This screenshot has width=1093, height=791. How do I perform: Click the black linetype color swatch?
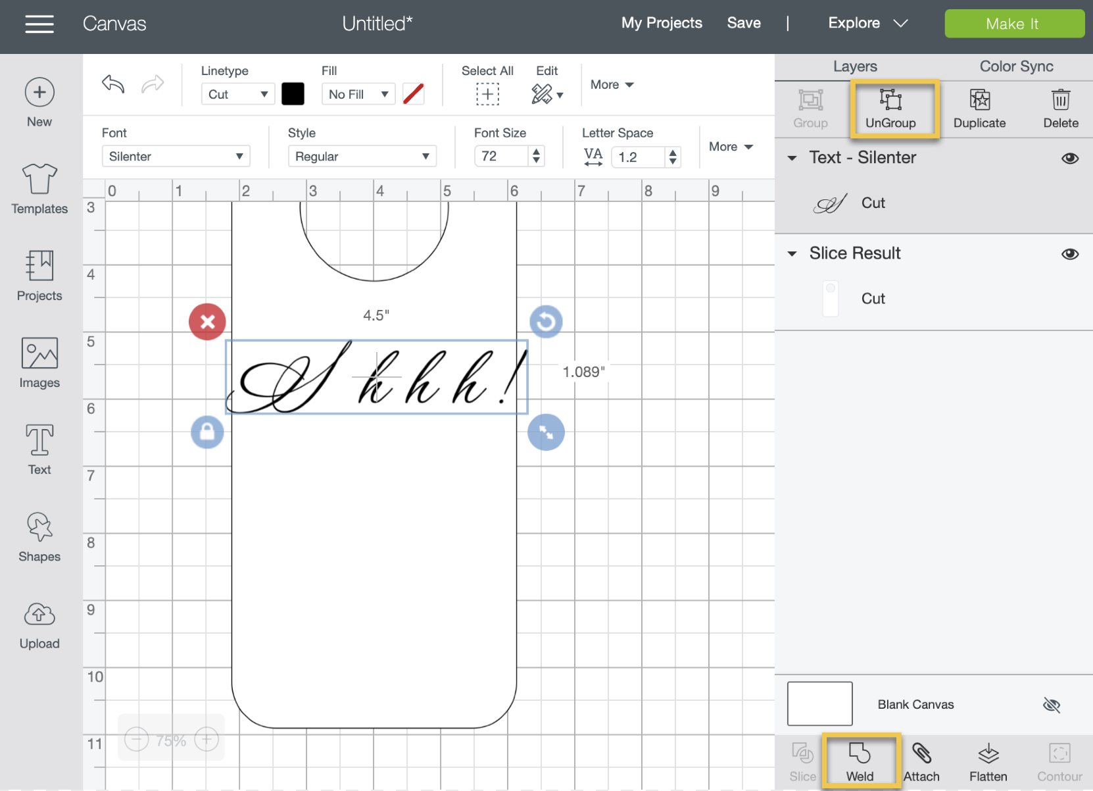click(x=293, y=94)
